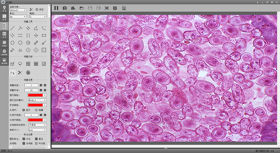
Task: Select the arc measurement tool
Action: click(x=44, y=28)
